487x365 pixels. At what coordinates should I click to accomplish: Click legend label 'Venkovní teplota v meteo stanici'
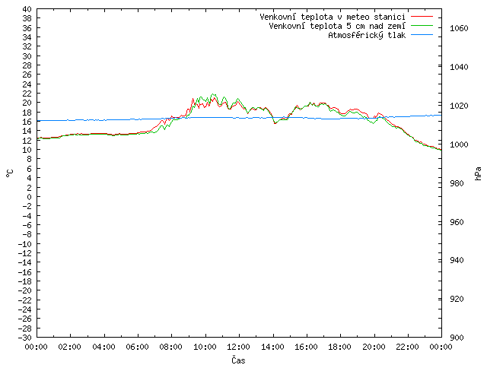(x=333, y=17)
